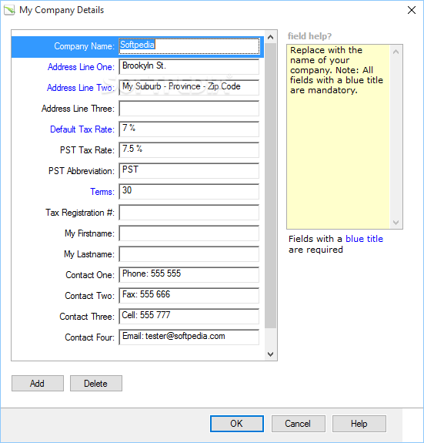424x443 pixels.
Task: Click the Address Line Three label
Action: tap(78, 109)
